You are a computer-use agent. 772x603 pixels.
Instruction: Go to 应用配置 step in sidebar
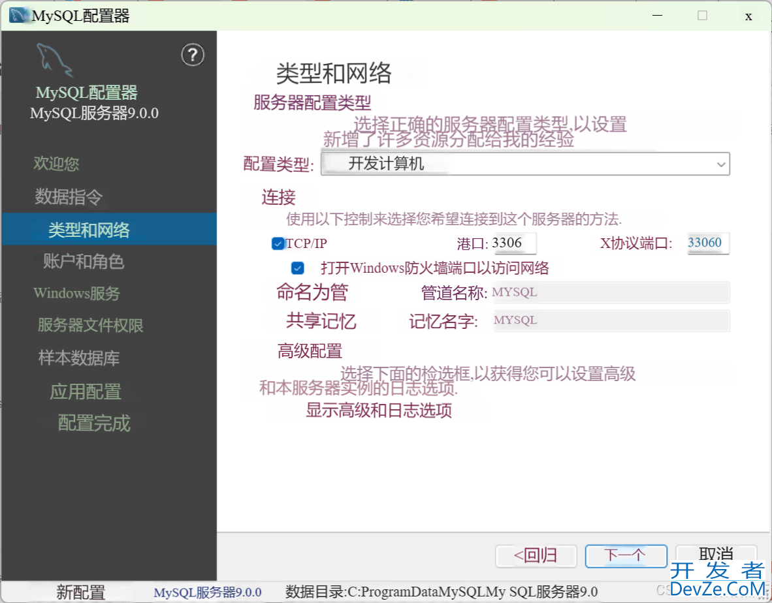[x=86, y=392]
